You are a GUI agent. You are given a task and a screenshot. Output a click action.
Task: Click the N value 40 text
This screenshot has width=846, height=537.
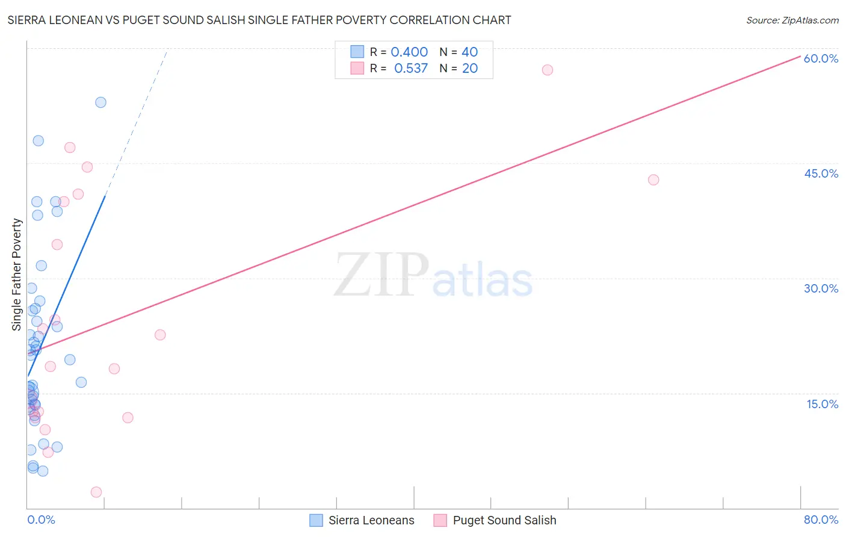[469, 52]
